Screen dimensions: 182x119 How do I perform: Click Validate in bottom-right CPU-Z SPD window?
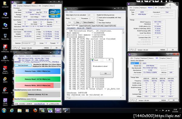(x=163, y=100)
